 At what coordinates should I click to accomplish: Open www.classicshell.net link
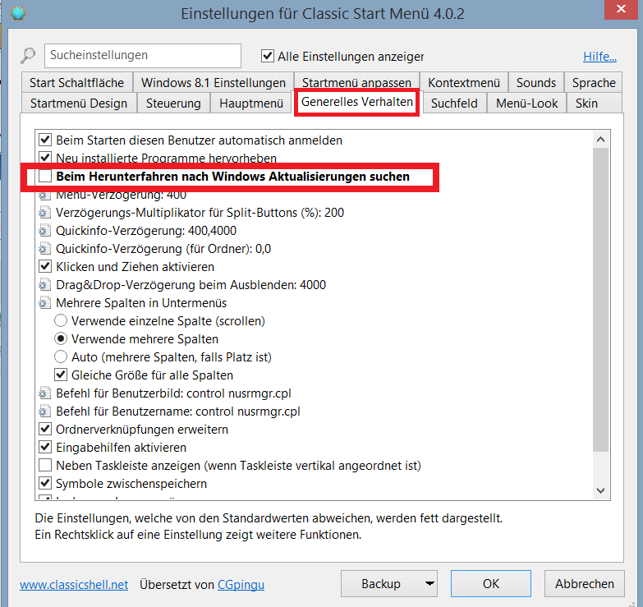tap(74, 585)
